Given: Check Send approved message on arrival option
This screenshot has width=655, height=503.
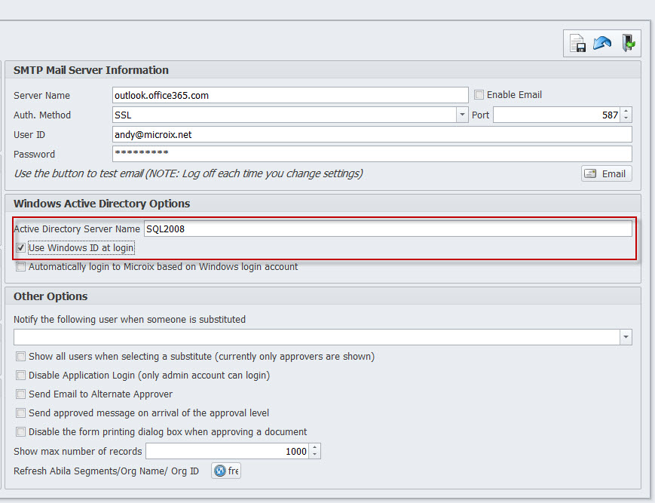Looking at the screenshot, I should click(x=21, y=413).
